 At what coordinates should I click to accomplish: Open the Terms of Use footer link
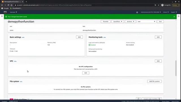pos(175,101)
